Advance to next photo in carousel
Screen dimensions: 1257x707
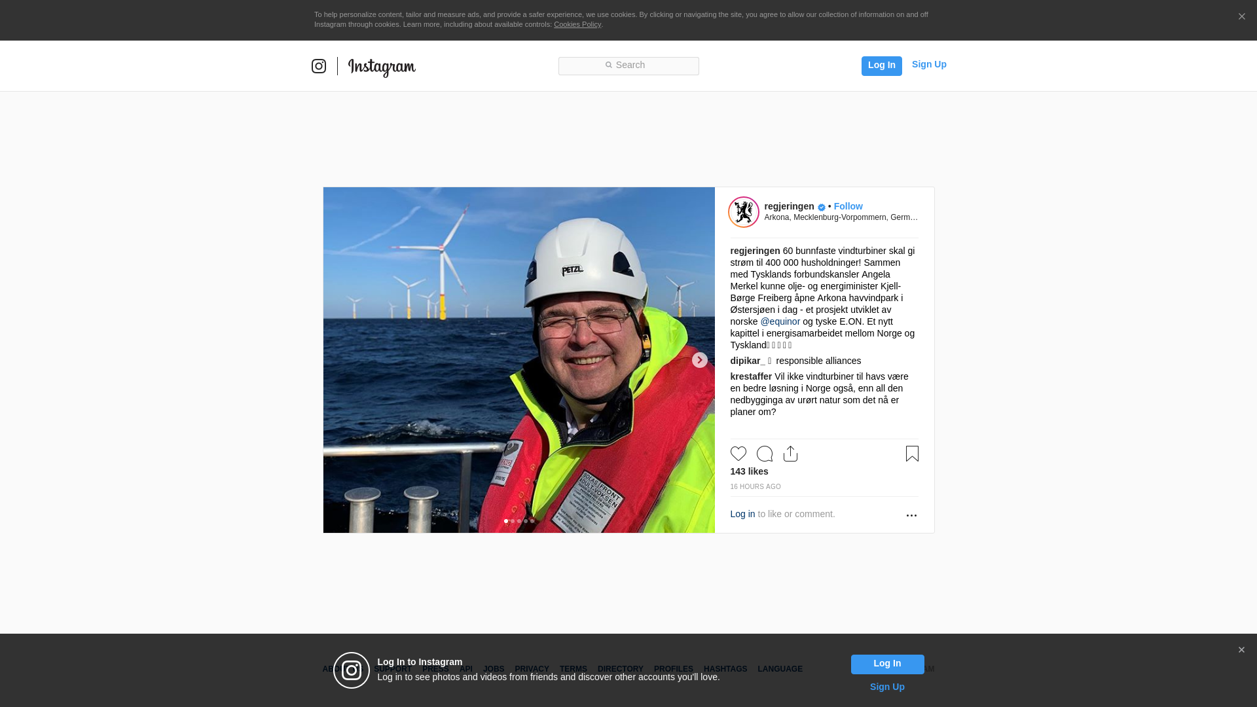point(699,360)
